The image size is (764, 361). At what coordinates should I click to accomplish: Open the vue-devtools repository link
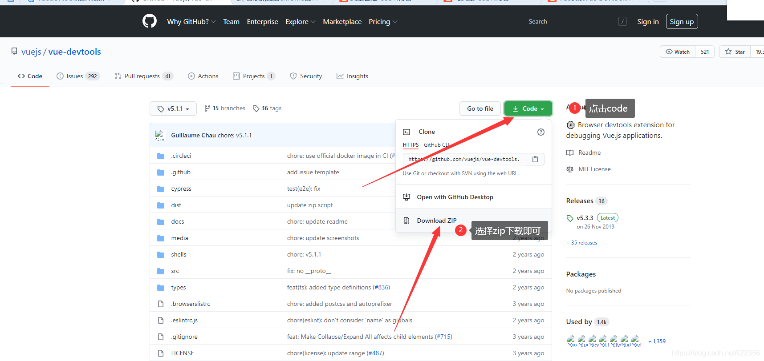tap(75, 52)
